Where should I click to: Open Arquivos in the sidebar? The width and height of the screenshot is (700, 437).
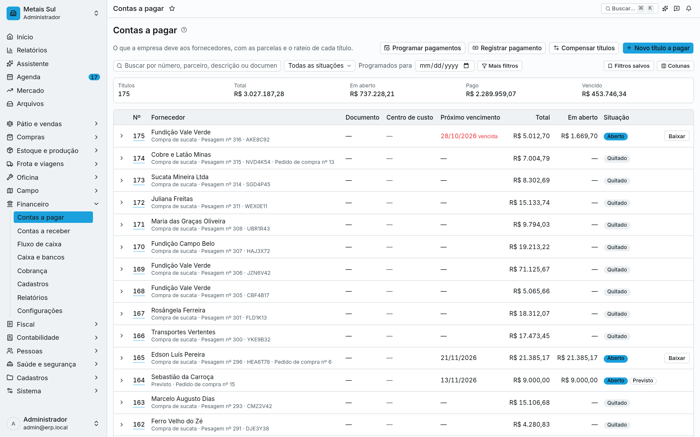(53, 104)
